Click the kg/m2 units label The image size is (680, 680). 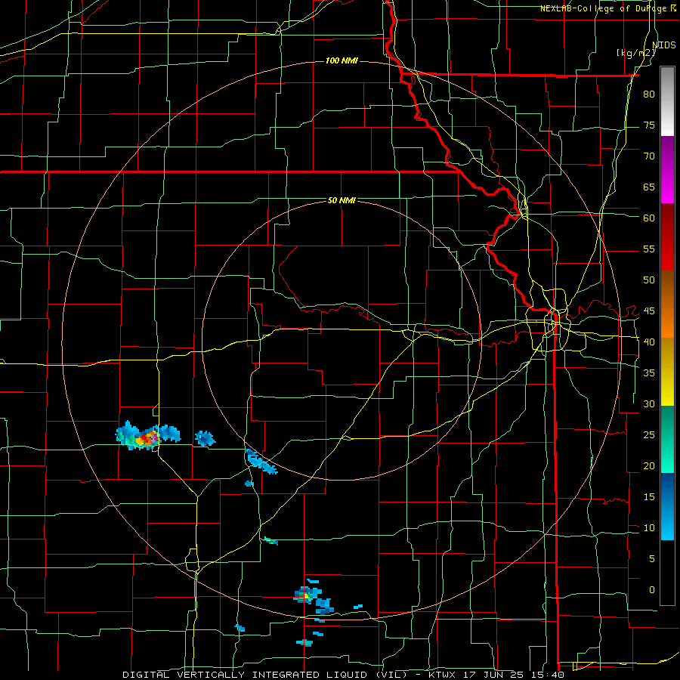[x=635, y=53]
